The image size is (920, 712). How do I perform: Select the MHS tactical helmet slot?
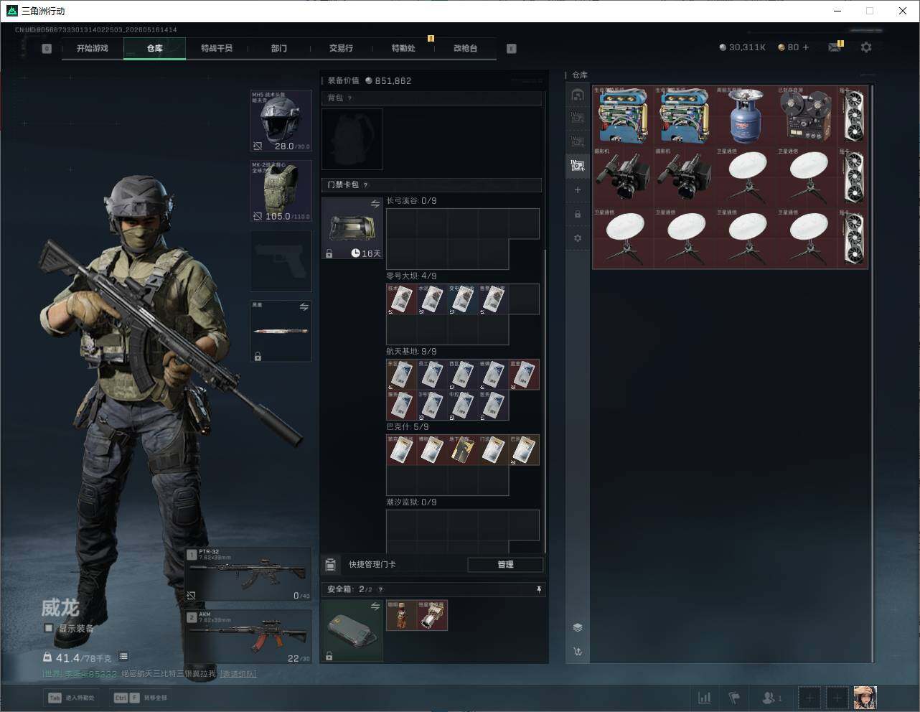281,121
